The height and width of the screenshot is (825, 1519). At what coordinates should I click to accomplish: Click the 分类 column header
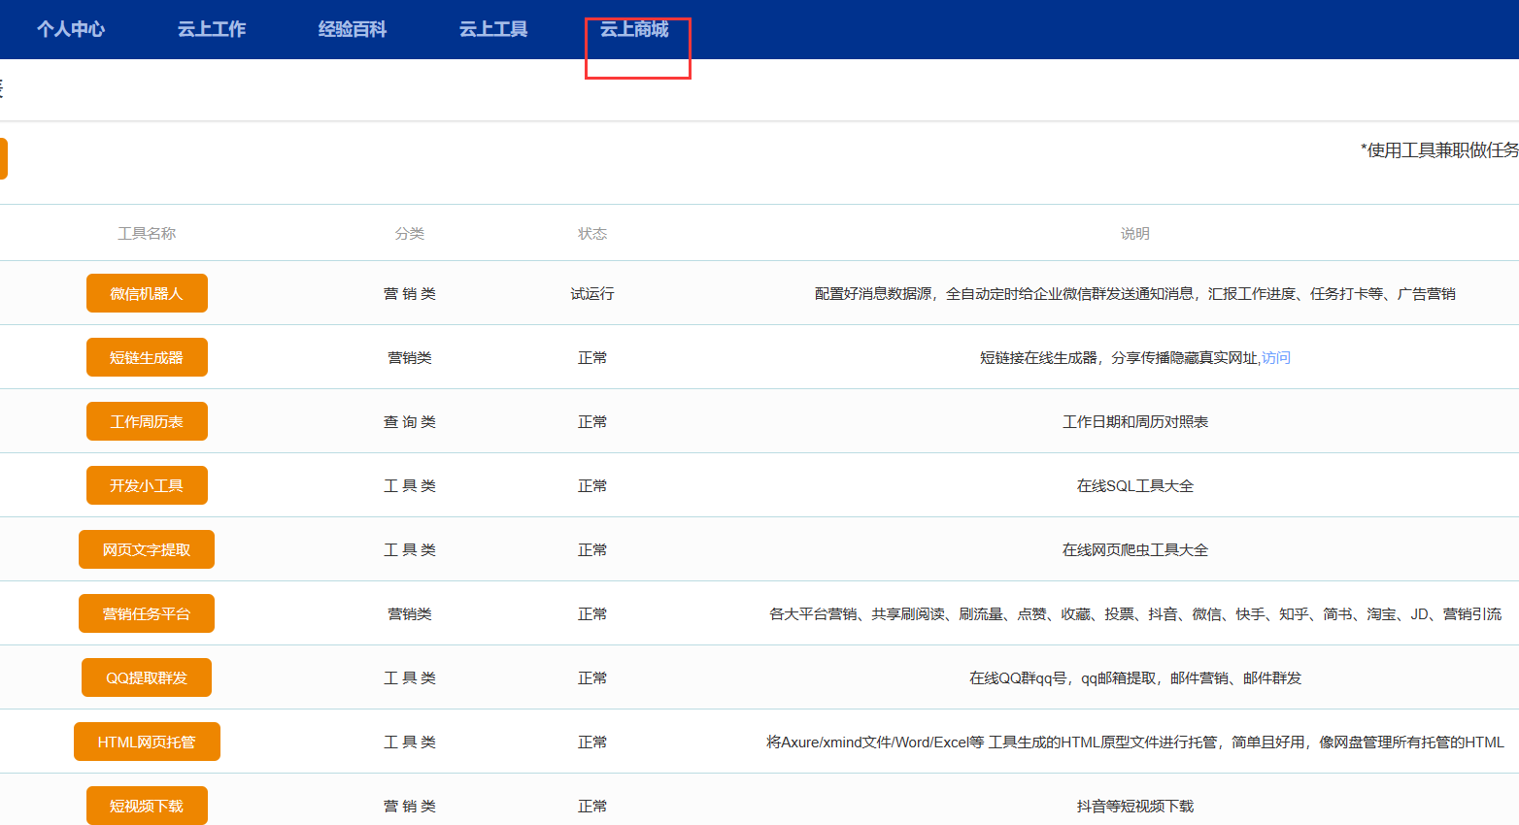[410, 232]
